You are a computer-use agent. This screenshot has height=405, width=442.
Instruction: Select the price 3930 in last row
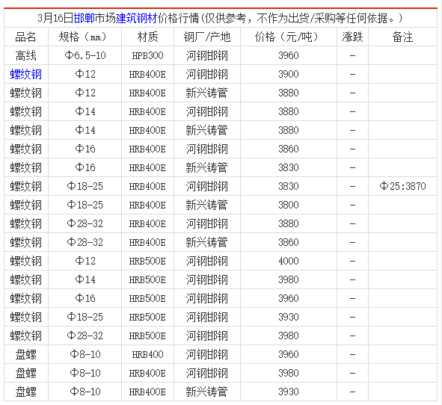point(289,392)
